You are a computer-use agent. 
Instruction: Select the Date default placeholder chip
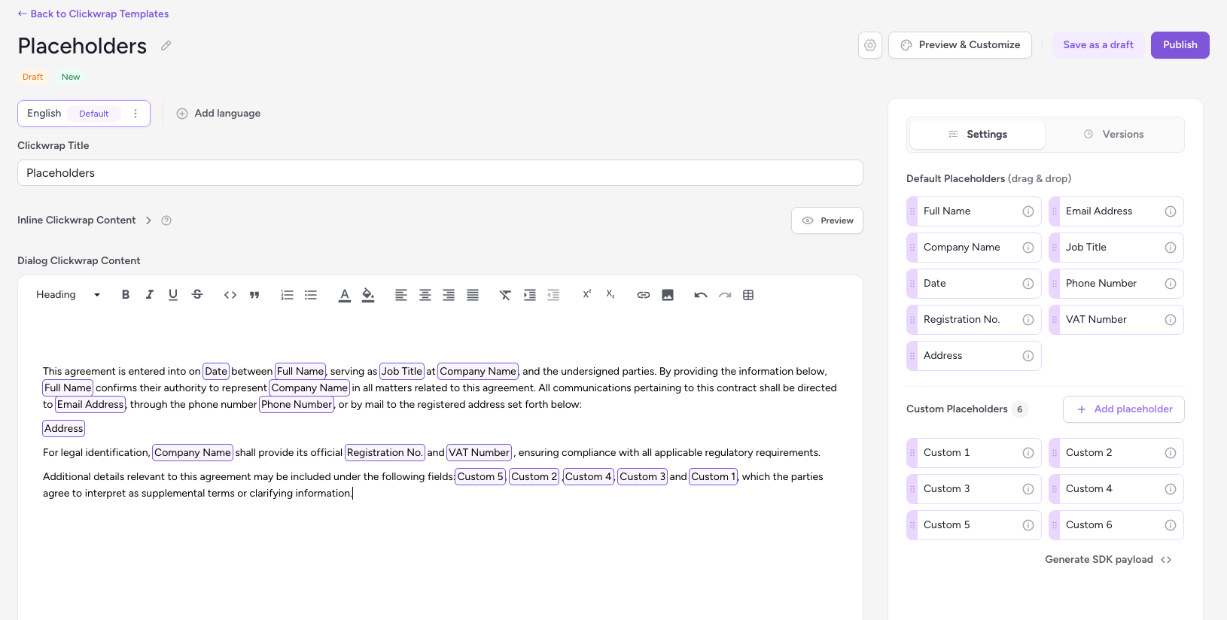click(x=973, y=284)
